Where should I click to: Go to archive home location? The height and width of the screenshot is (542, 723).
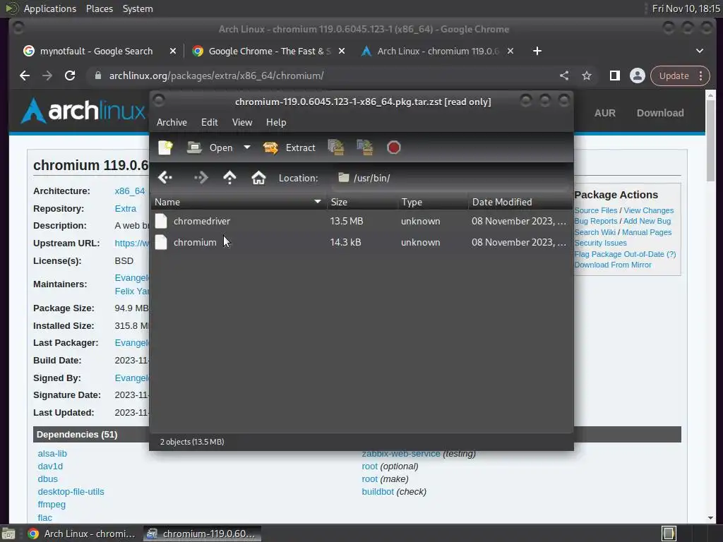pyautogui.click(x=258, y=177)
